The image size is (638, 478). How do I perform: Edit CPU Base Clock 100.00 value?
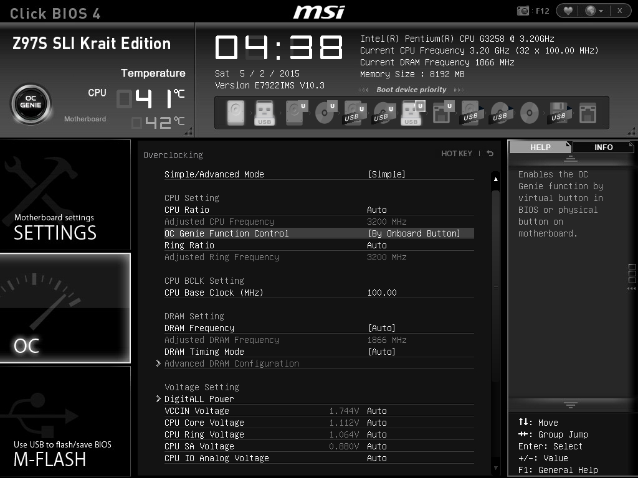pos(382,293)
